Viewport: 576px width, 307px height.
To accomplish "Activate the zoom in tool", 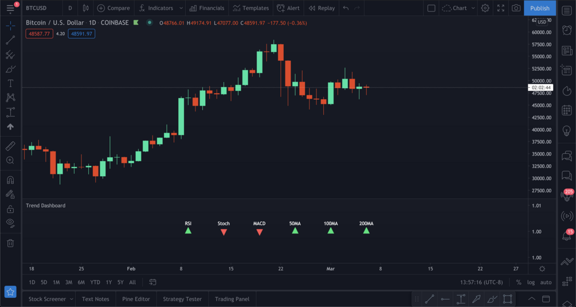I will (x=10, y=160).
